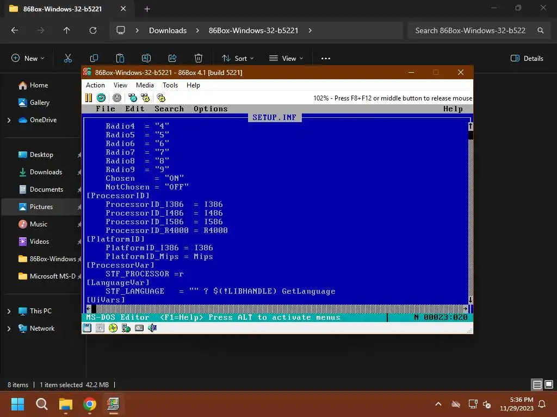The width and height of the screenshot is (557, 417).
Task: Delete the selected item in Explorer
Action: coord(199,59)
